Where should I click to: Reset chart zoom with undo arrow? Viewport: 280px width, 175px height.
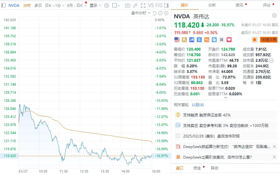tap(155, 13)
